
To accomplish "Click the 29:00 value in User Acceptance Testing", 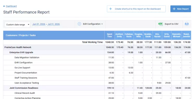I will [168, 83].
